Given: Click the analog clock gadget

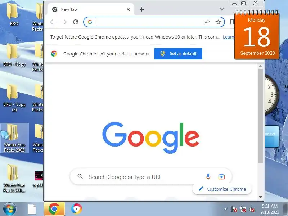Looking at the screenshot, I should [x=272, y=95].
